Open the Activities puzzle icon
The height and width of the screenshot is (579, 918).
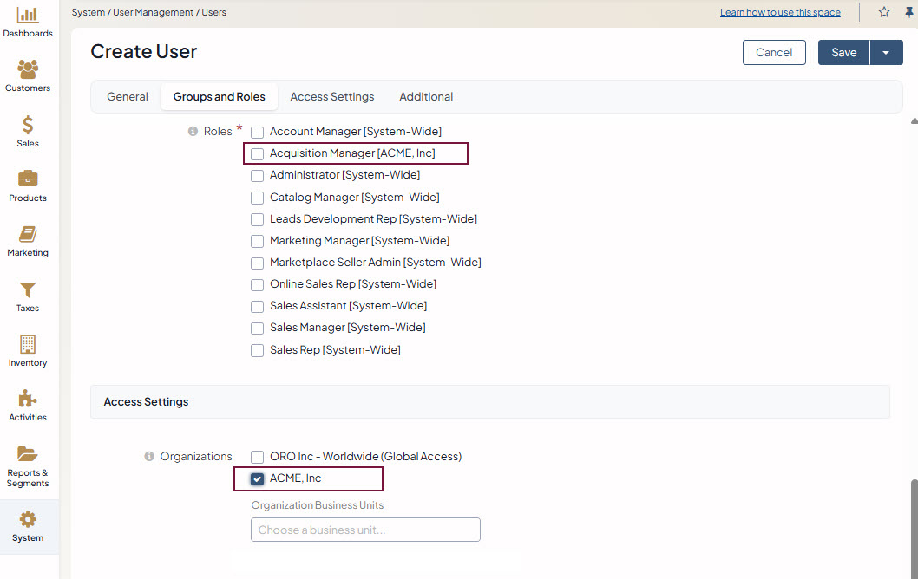[28, 399]
